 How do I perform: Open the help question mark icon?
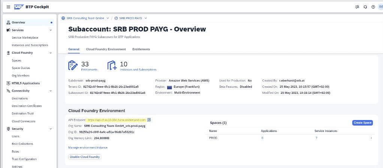[373, 7]
